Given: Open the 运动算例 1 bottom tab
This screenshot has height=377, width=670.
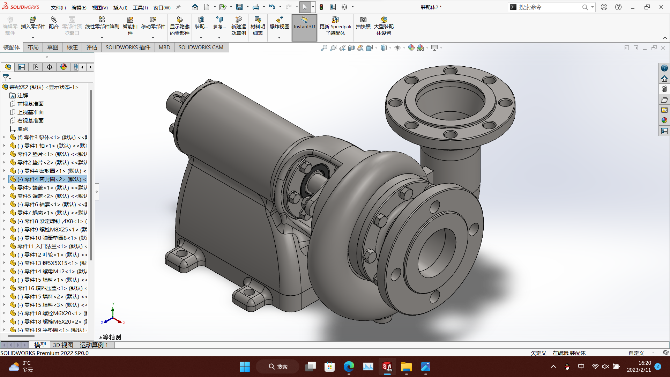Looking at the screenshot, I should point(94,345).
